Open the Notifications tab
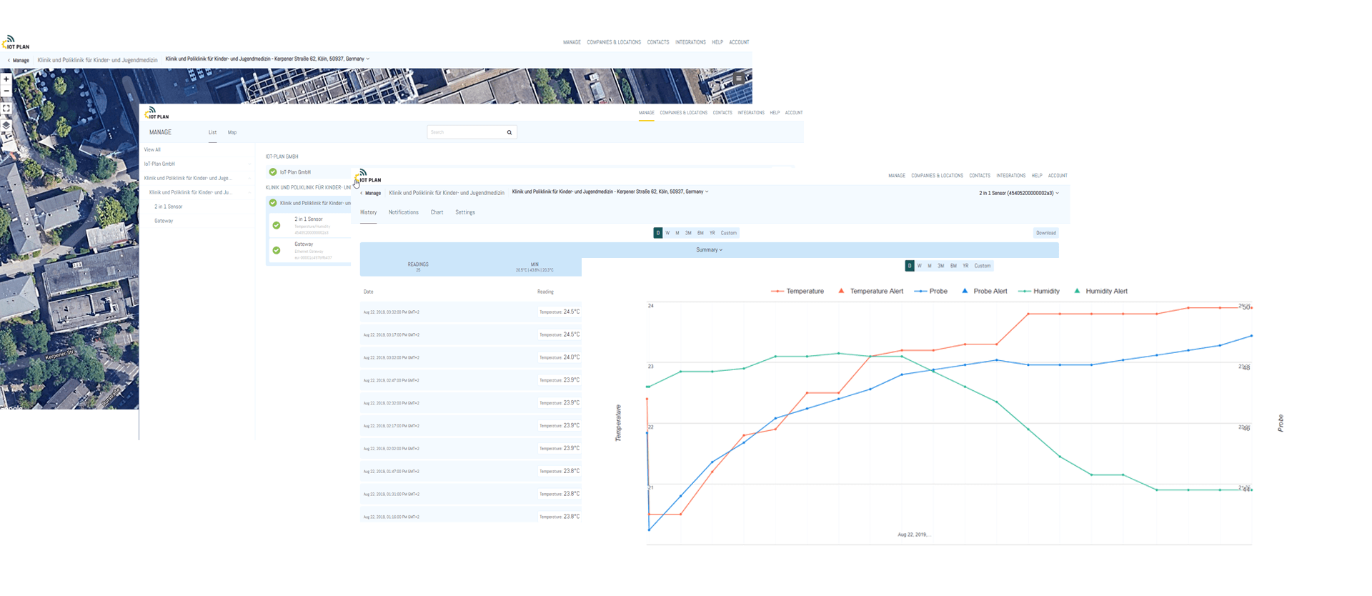The image size is (1372, 596). click(404, 212)
